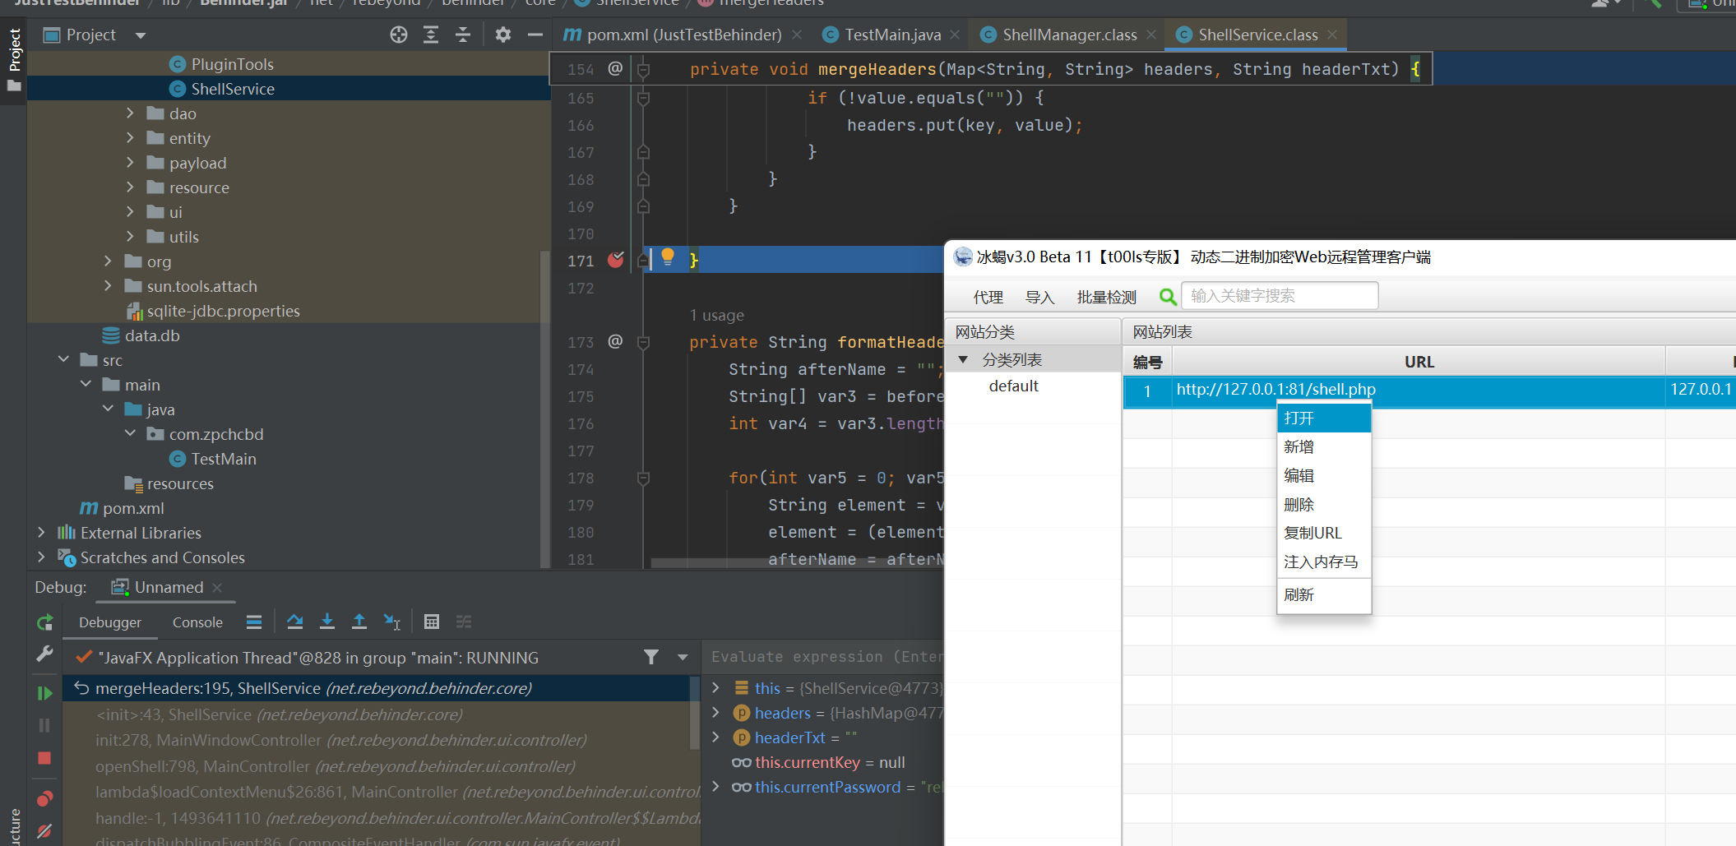Screen dimensions: 1736x846
Task: Close the ShellService.class tab
Action: coord(1332,35)
